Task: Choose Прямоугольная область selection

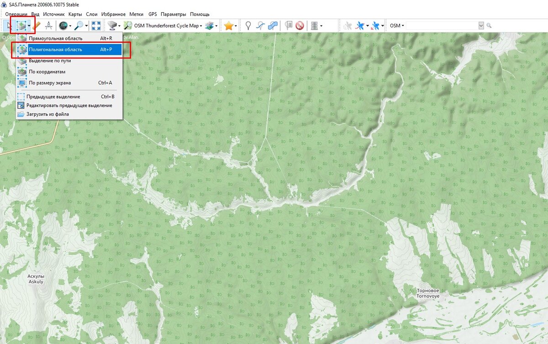Action: [69, 38]
